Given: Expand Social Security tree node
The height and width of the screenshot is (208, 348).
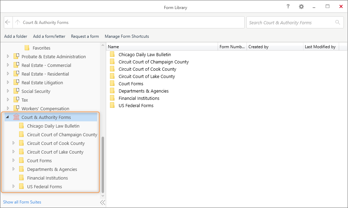Looking at the screenshot, I should (8, 91).
